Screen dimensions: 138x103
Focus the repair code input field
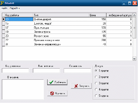(x=15, y=71)
